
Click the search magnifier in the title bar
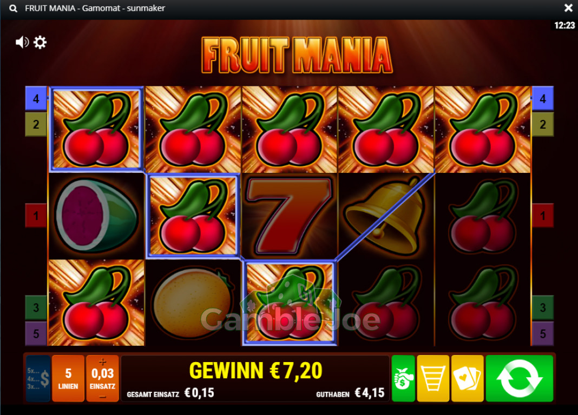pyautogui.click(x=13, y=8)
